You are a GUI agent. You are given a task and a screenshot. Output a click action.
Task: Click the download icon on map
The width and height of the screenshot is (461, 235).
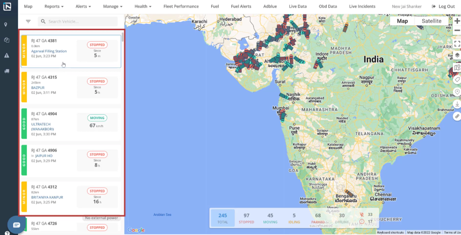click(x=457, y=104)
